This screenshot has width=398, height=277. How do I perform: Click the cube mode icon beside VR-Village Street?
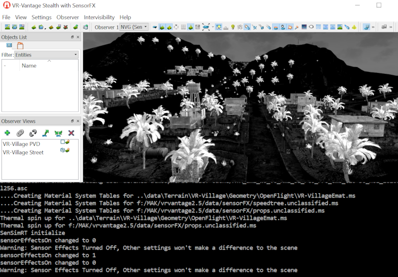point(63,150)
